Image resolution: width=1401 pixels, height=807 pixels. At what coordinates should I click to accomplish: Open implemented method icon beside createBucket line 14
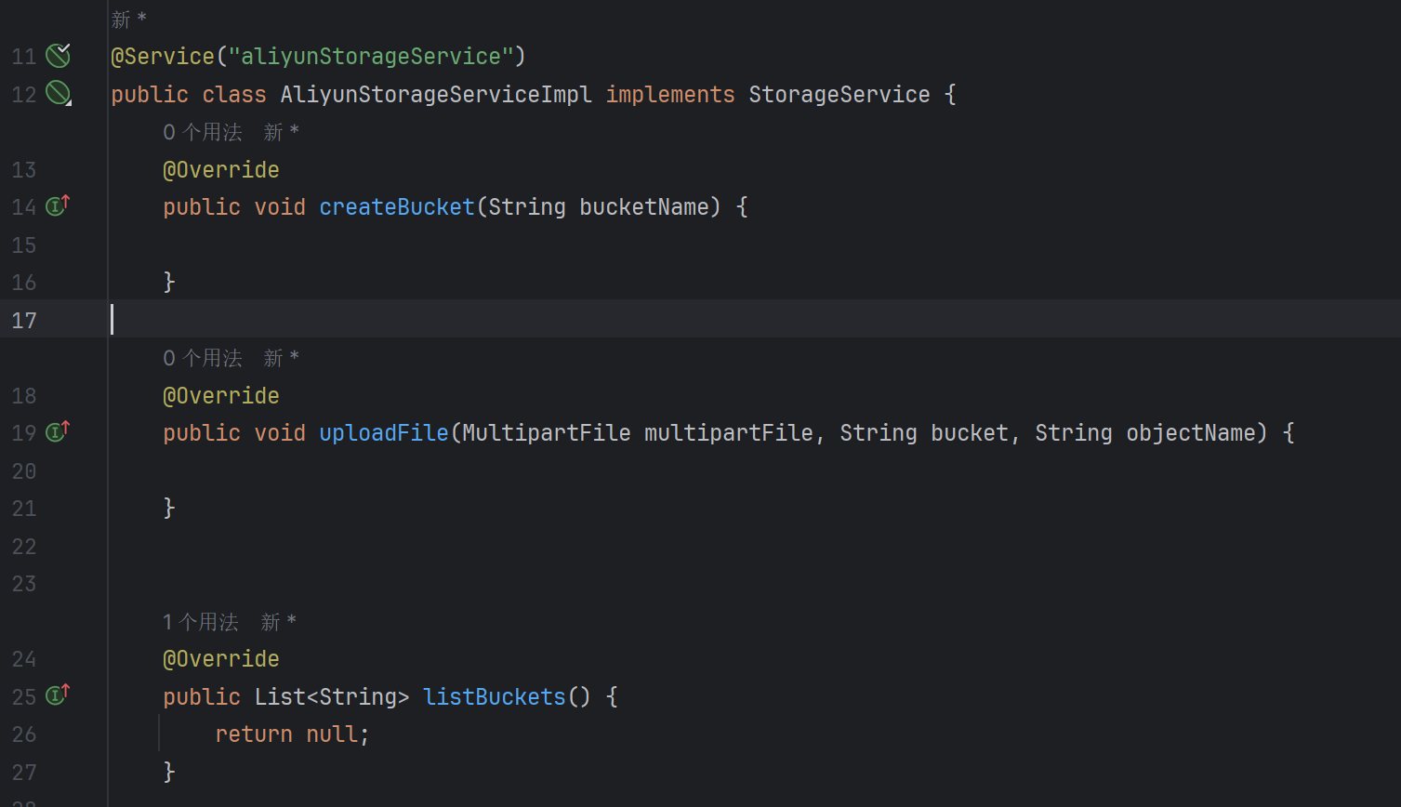click(x=59, y=205)
